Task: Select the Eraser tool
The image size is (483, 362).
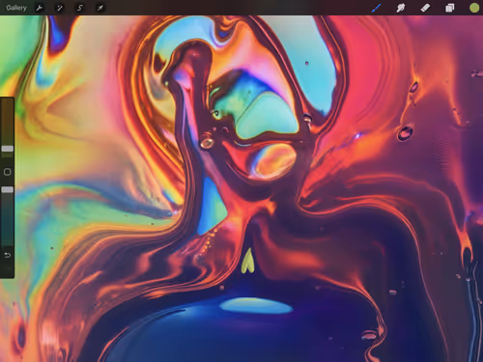Action: (425, 8)
